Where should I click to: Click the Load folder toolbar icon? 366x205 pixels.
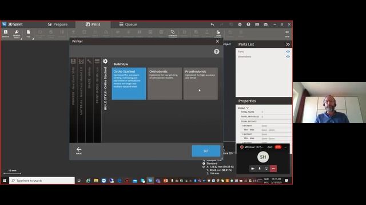pos(218,33)
